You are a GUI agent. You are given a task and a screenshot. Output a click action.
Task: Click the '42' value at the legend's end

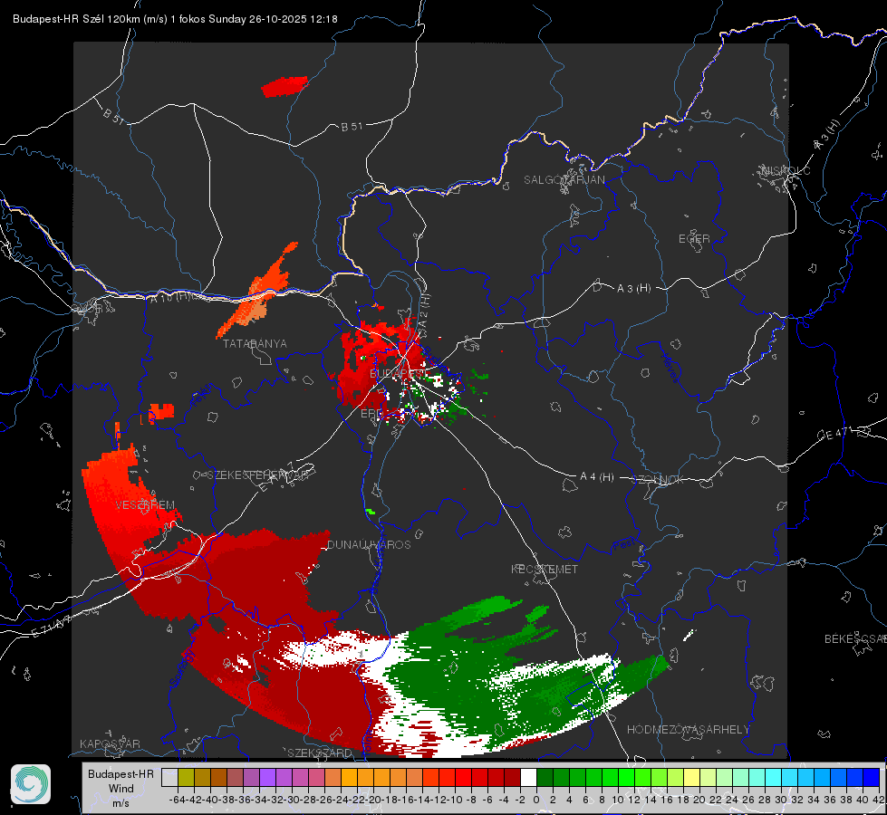(x=879, y=800)
